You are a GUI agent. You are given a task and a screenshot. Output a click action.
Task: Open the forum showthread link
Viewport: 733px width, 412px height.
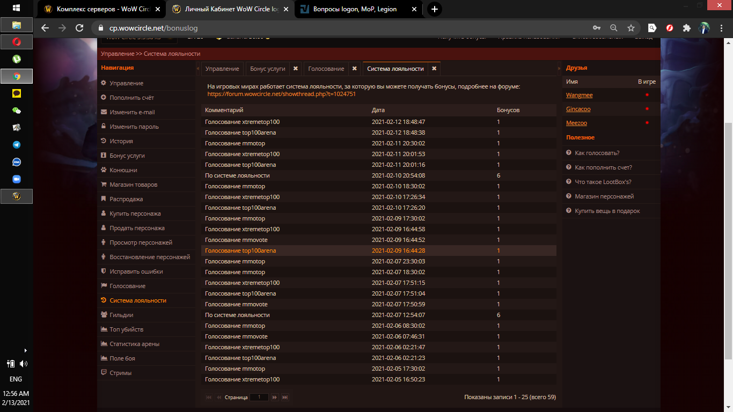point(281,94)
